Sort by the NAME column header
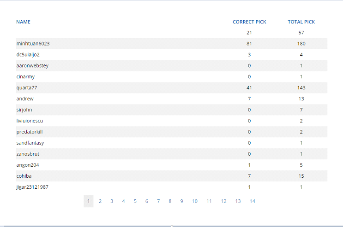This screenshot has width=343, height=227. (x=23, y=22)
